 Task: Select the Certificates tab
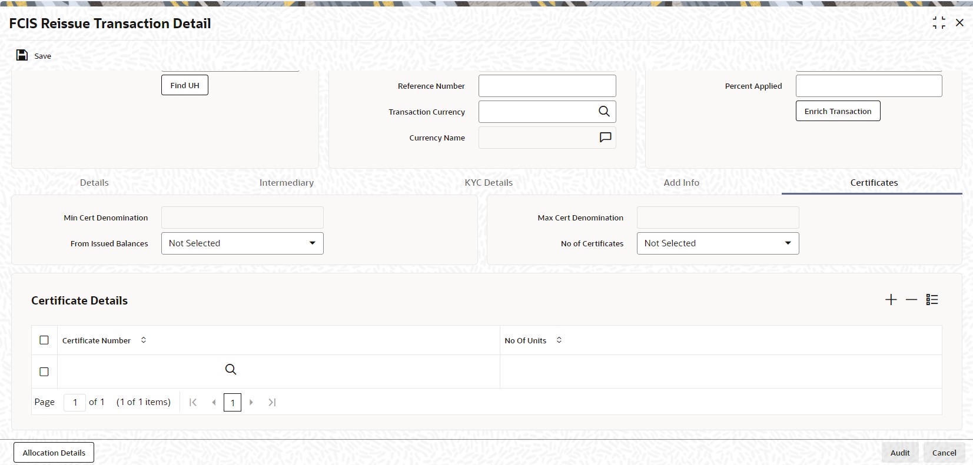click(x=874, y=183)
